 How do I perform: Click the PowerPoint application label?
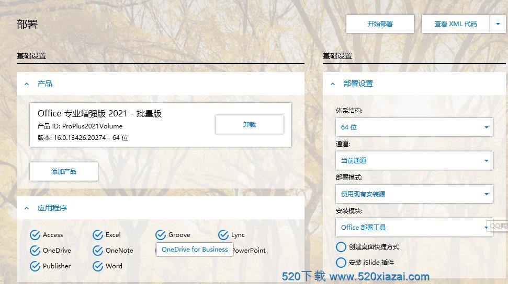click(249, 251)
